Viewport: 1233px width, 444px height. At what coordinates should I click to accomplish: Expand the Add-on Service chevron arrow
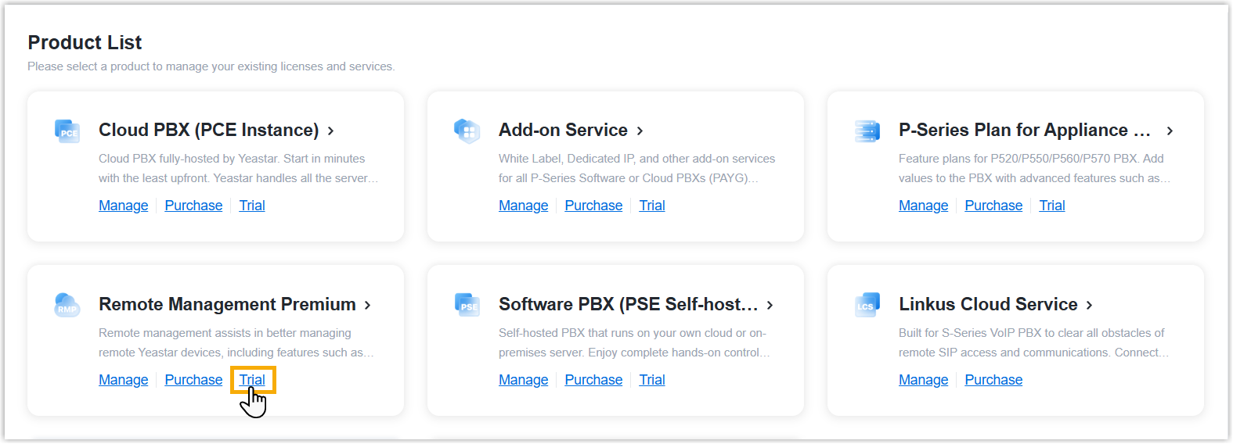(x=640, y=131)
